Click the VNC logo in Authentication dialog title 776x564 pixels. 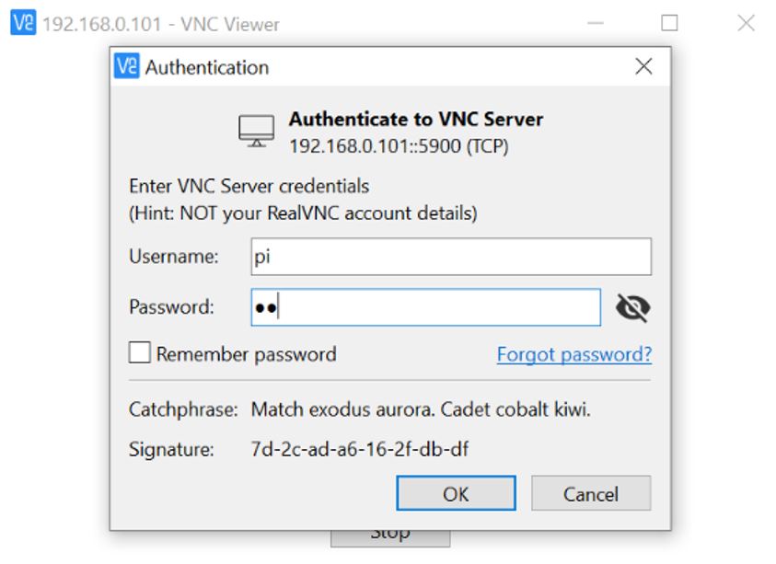click(126, 67)
